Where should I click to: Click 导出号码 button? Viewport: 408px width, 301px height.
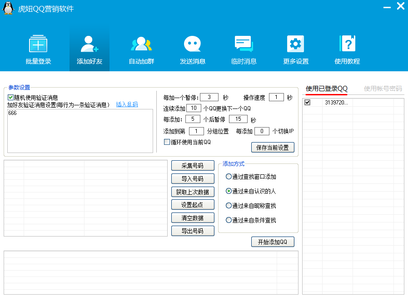point(193,231)
